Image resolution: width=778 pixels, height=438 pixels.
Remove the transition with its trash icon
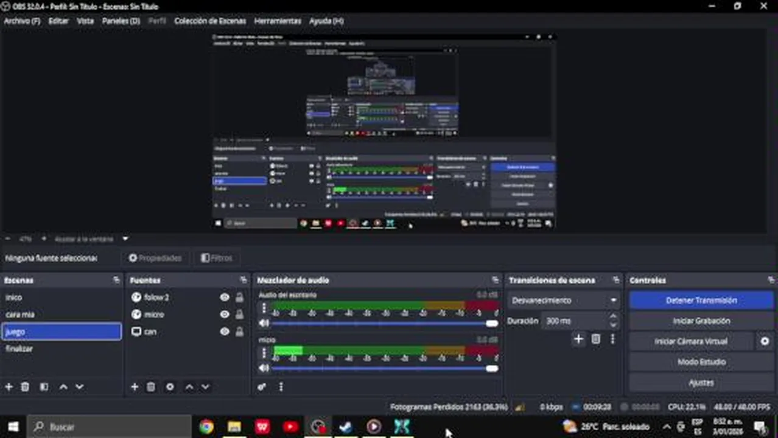pyautogui.click(x=596, y=339)
